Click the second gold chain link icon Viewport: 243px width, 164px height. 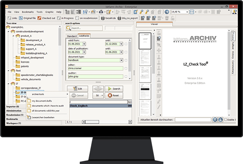click(147, 12)
